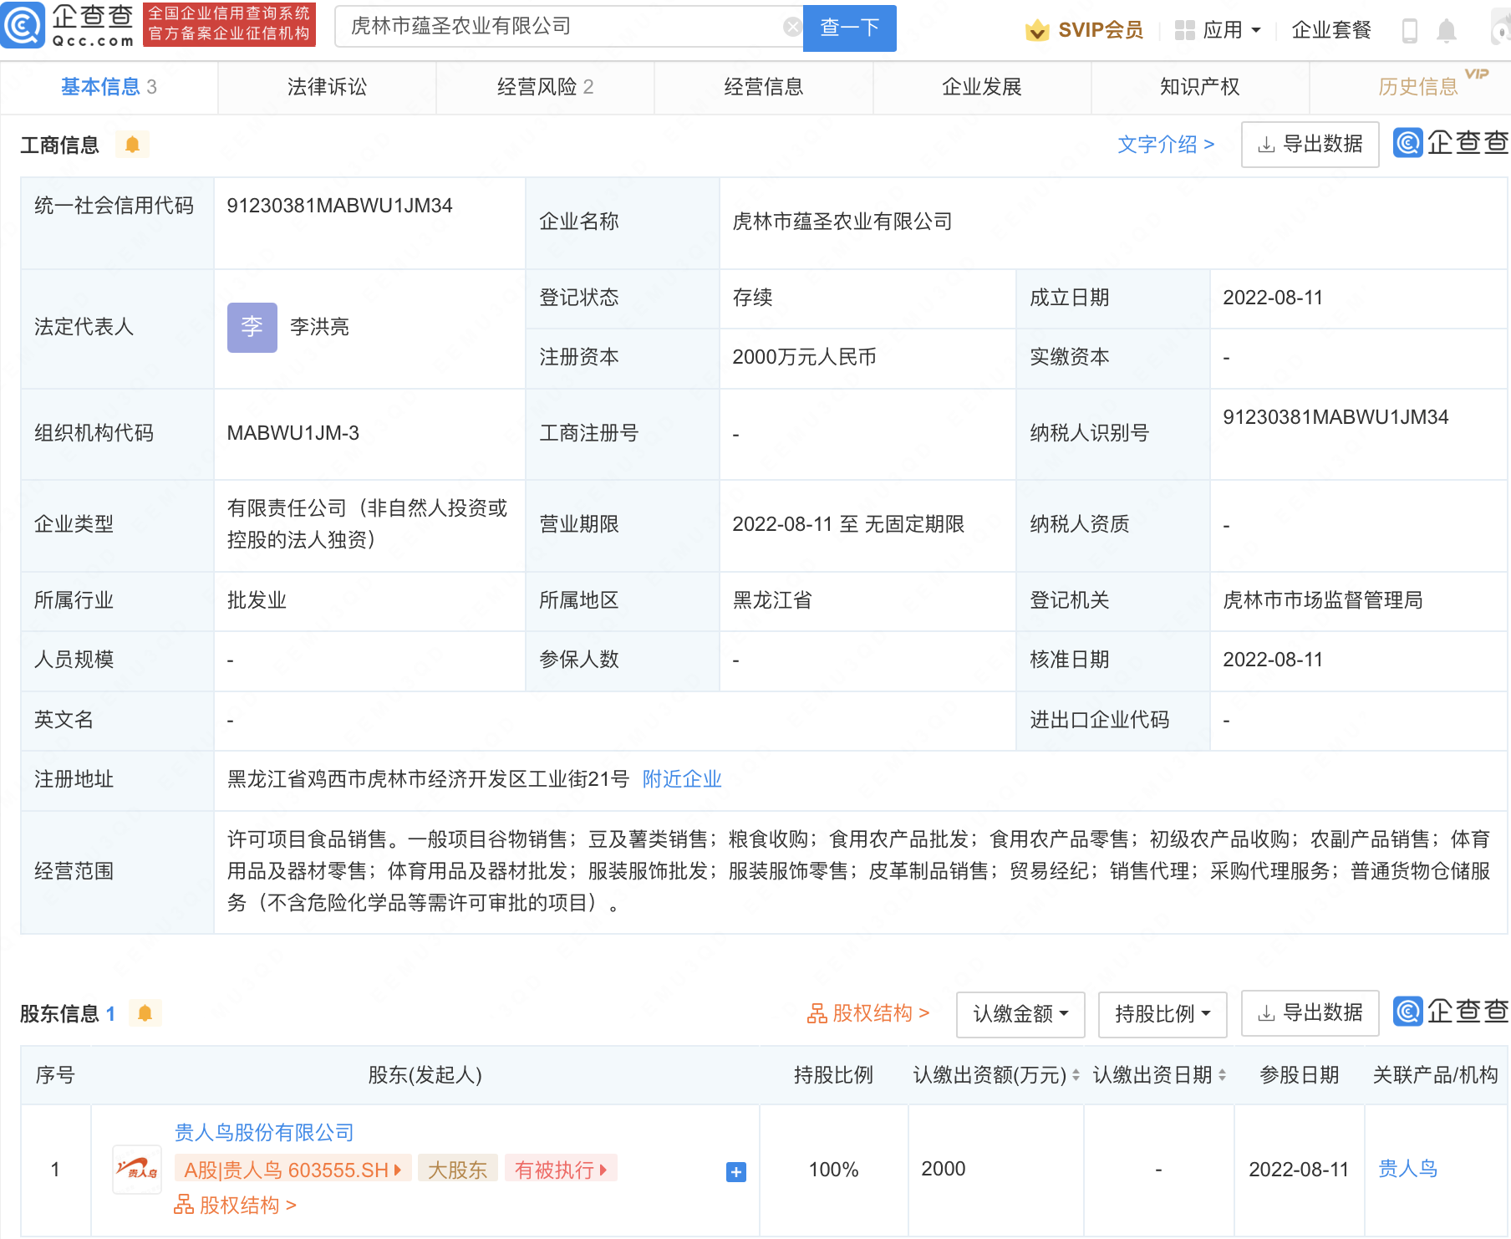Clear the search box with X icon
The height and width of the screenshot is (1239, 1511).
[791, 27]
